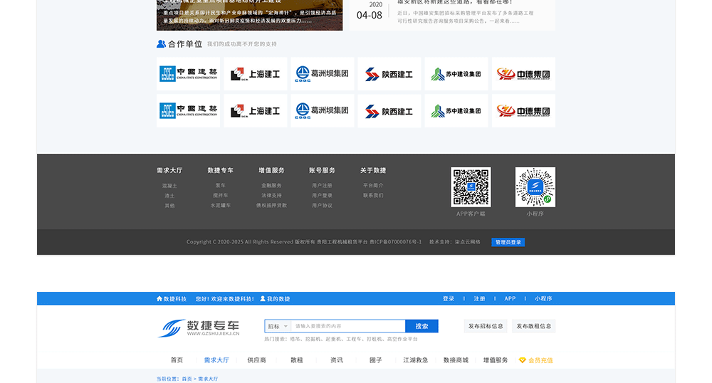The height and width of the screenshot is (383, 712).
Task: Open the 首页 navigation tab
Action: coord(177,360)
